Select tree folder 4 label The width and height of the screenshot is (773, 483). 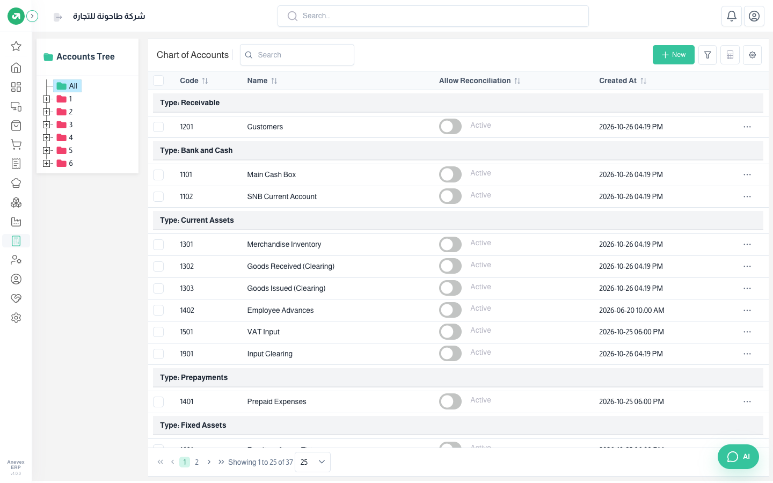(x=71, y=137)
